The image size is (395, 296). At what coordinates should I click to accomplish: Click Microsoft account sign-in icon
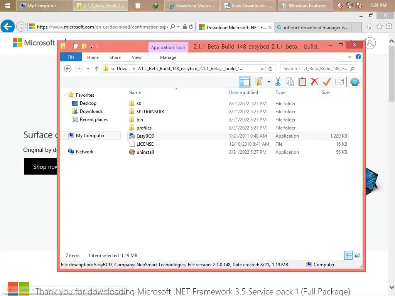[370, 43]
